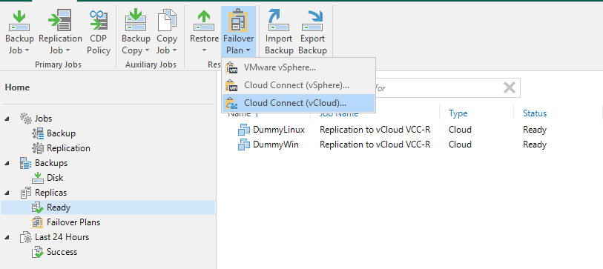Select Backup under Jobs
The image size is (603, 269).
click(61, 133)
